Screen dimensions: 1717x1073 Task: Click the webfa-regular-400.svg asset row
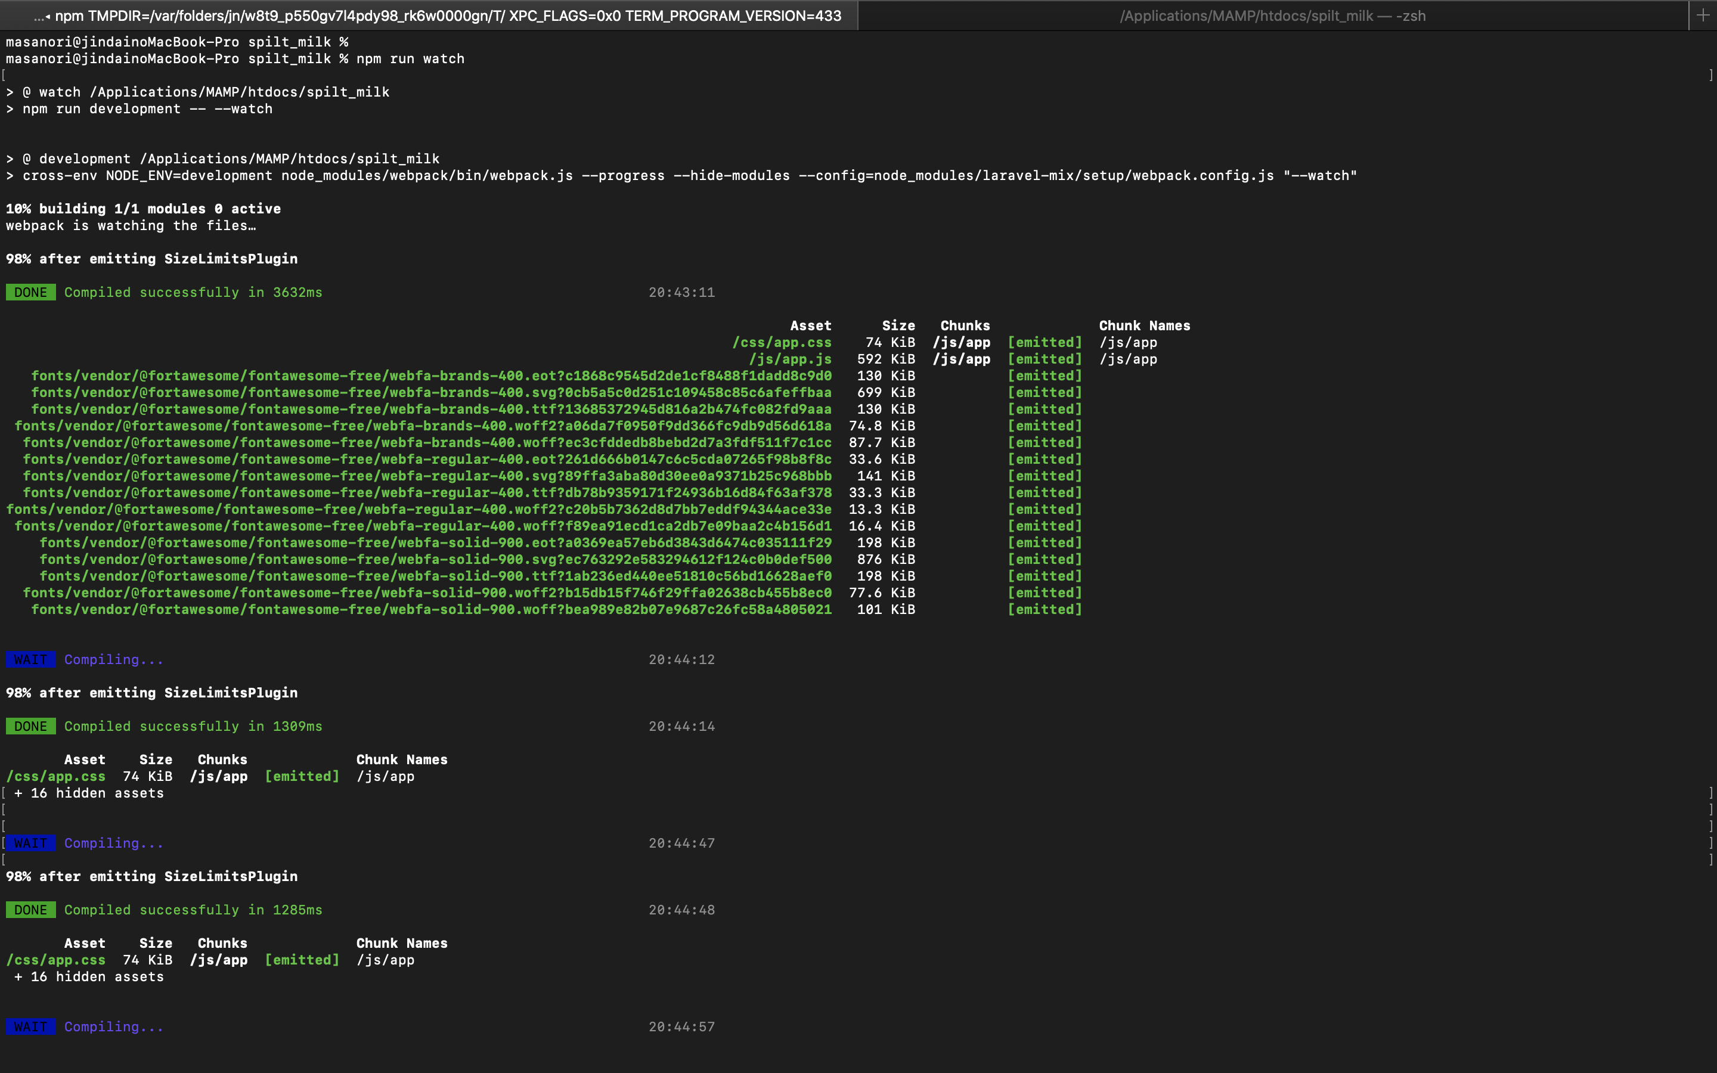click(553, 476)
